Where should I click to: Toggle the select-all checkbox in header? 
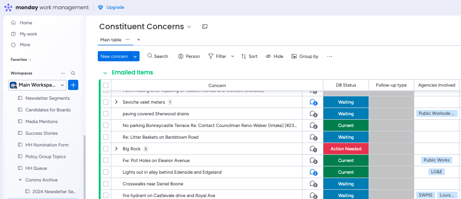tap(106, 85)
